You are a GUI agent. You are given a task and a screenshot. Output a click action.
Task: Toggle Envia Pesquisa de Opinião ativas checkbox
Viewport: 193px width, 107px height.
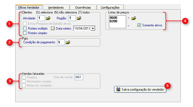tap(25, 24)
